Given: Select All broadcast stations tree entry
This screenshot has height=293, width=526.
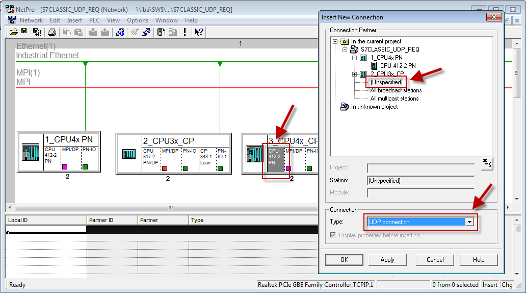Looking at the screenshot, I should tap(396, 90).
